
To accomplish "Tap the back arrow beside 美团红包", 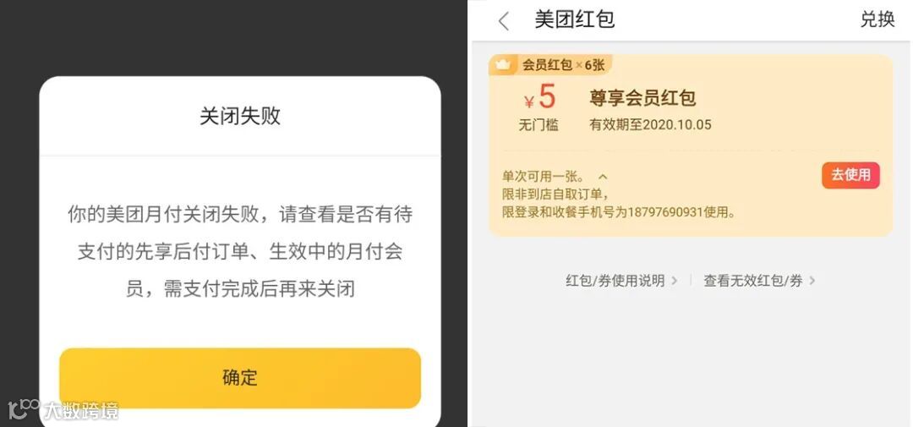I will pyautogui.click(x=504, y=21).
